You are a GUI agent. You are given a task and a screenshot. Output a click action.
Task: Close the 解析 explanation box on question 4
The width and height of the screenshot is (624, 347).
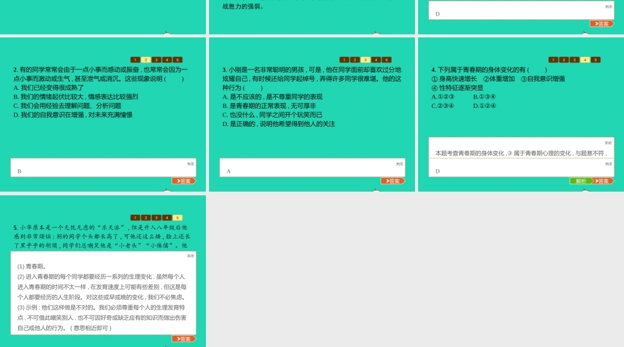[608, 143]
